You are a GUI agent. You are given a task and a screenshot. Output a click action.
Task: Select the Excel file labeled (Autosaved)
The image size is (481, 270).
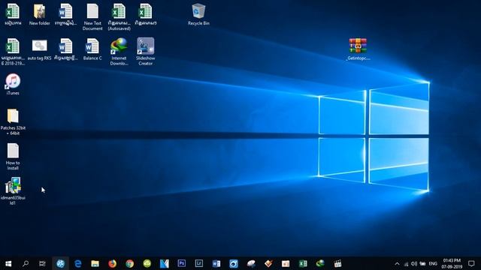pos(119,17)
